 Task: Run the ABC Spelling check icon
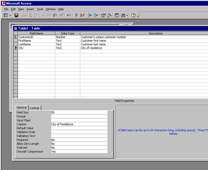click(x=36, y=15)
